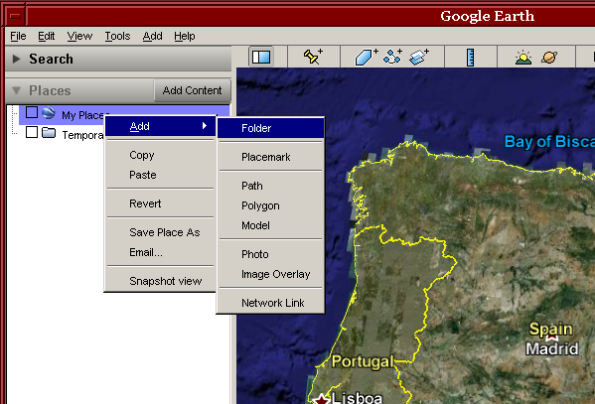Click the sunlight icon in the toolbar
This screenshot has height=404, width=595.
point(523,58)
